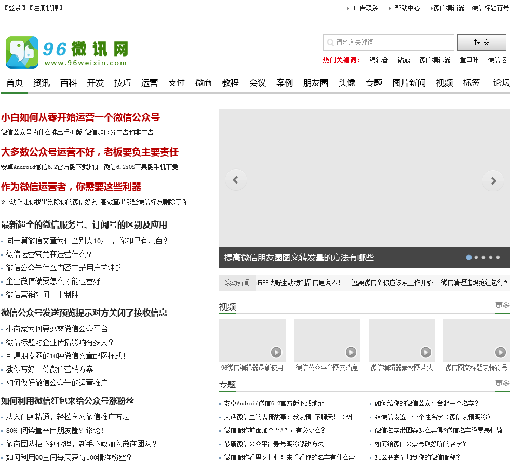Open 广告联系 in top bar

coord(366,8)
